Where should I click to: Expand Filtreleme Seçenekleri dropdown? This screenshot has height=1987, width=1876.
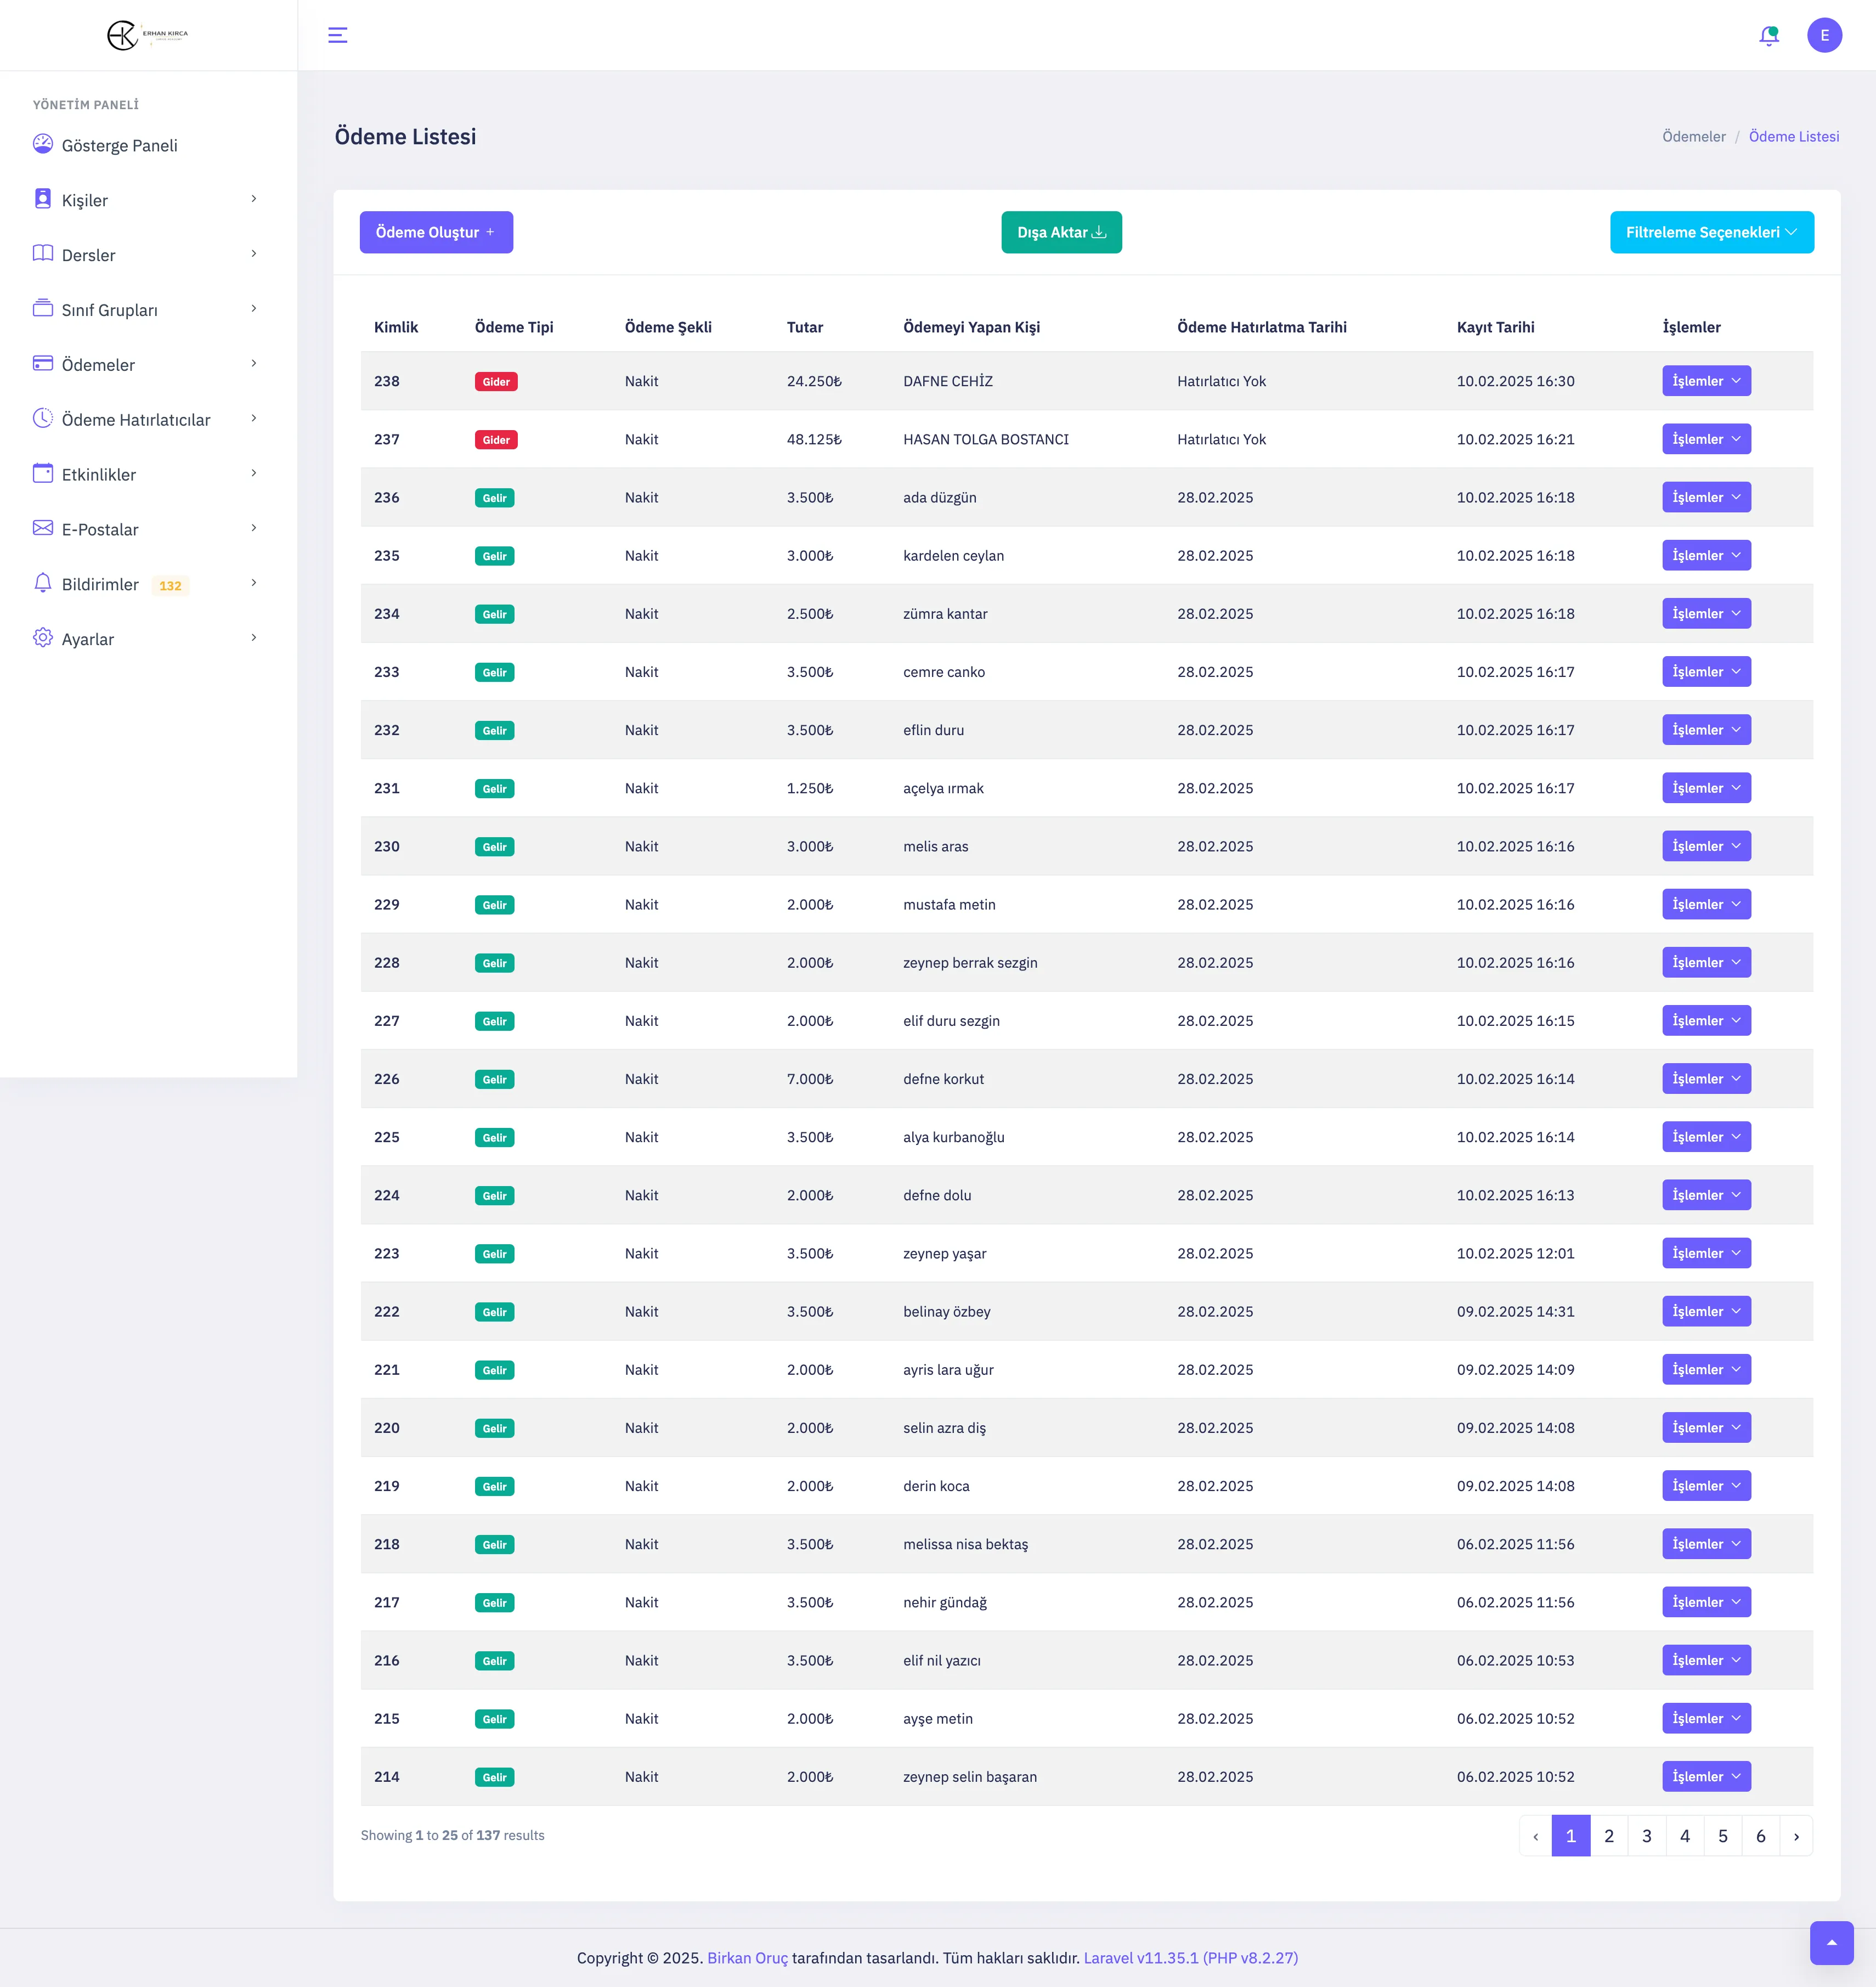coord(1711,232)
